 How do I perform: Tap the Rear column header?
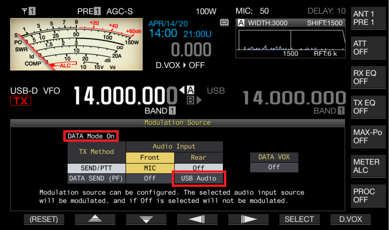tap(198, 158)
